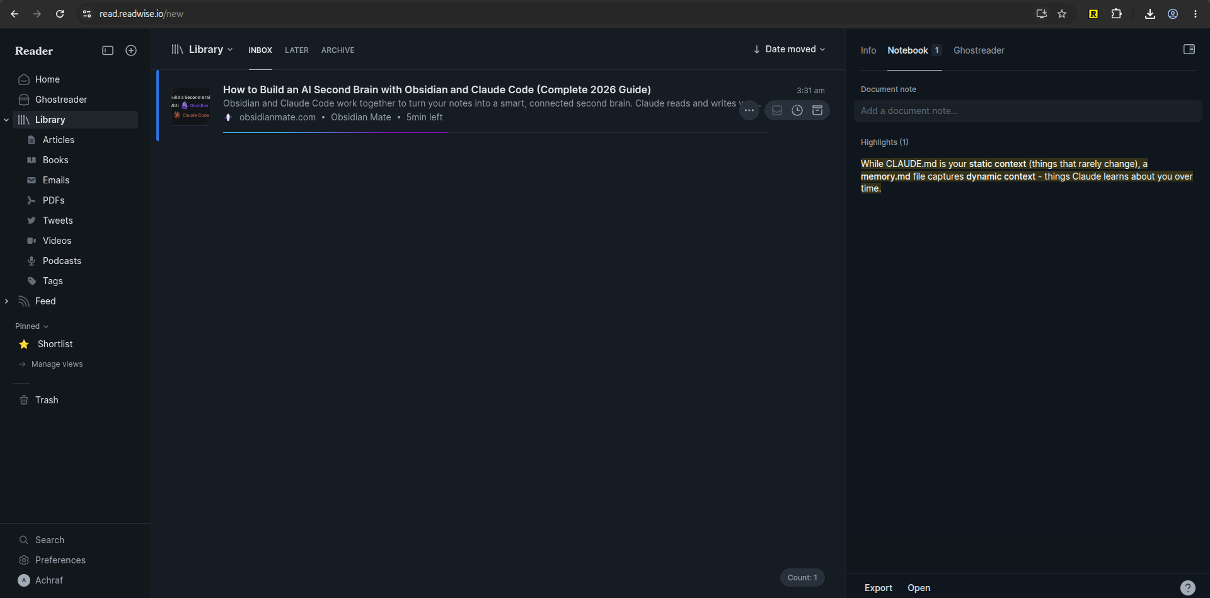This screenshot has height=598, width=1210.
Task: Open the article's more actions ellipsis
Action: (x=749, y=110)
